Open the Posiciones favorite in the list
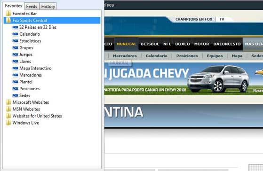This screenshot has height=171, width=263. click(29, 89)
